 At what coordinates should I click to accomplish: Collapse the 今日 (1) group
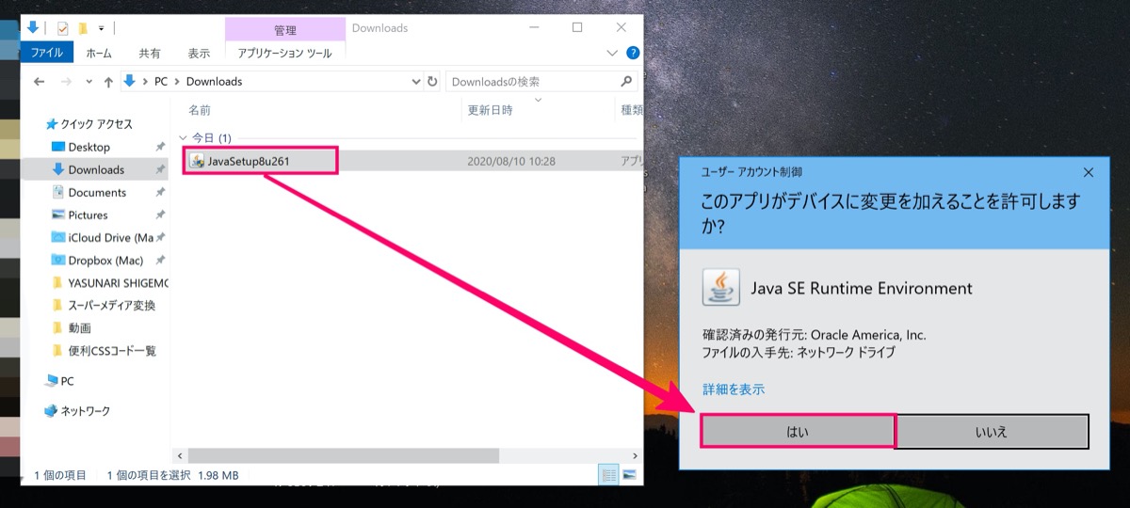183,137
